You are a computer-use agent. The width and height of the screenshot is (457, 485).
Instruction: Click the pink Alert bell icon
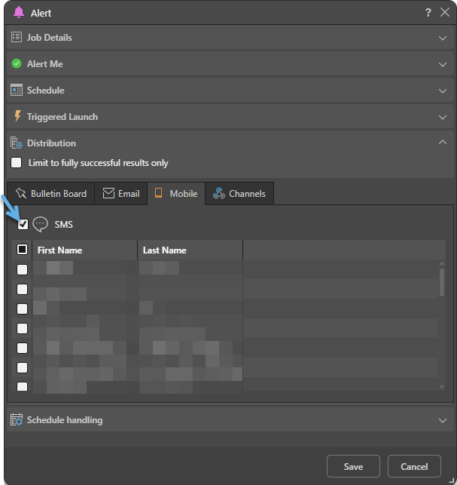19,13
